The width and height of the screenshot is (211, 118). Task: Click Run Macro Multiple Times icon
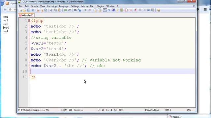point(148,10)
